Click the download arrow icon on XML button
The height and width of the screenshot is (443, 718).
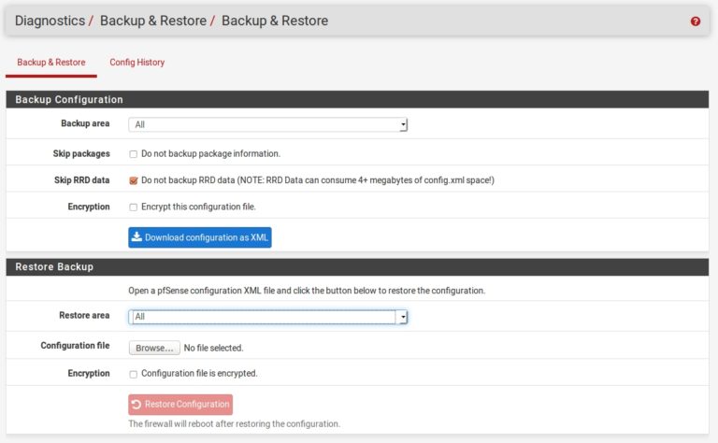tap(136, 236)
